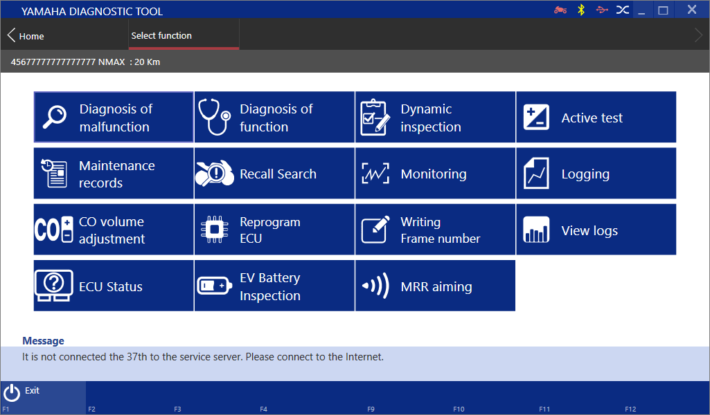The width and height of the screenshot is (710, 415).
Task: Select the Select function tab
Action: tap(184, 35)
